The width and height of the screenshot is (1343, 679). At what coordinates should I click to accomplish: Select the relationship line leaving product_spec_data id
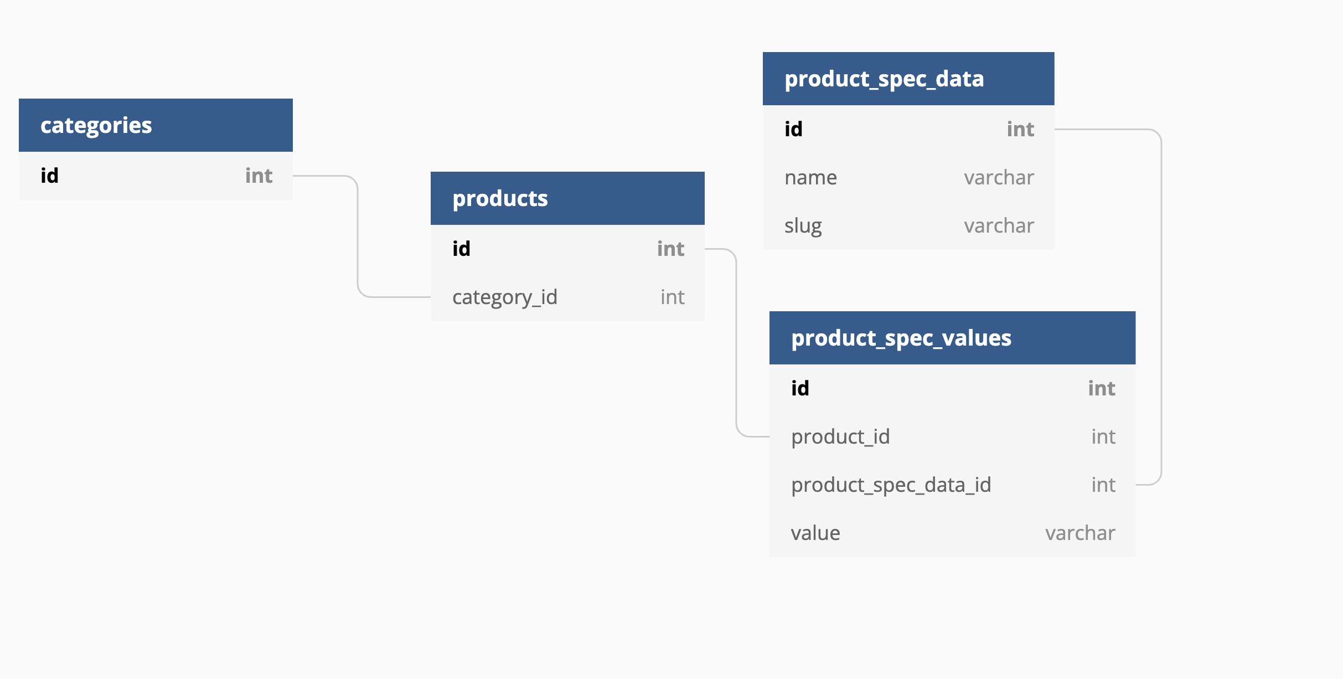(x=1161, y=305)
